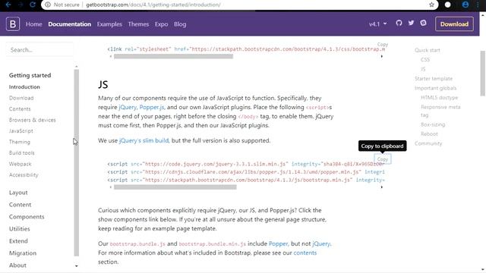Click right arrow of JS code scrollbar

(381, 187)
